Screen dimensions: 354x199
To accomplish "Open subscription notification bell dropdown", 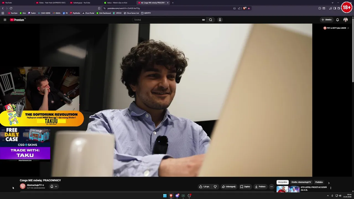I will point(54,186).
